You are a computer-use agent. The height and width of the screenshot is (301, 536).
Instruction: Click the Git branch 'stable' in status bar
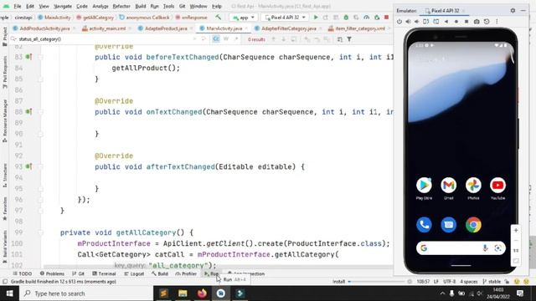click(492, 282)
